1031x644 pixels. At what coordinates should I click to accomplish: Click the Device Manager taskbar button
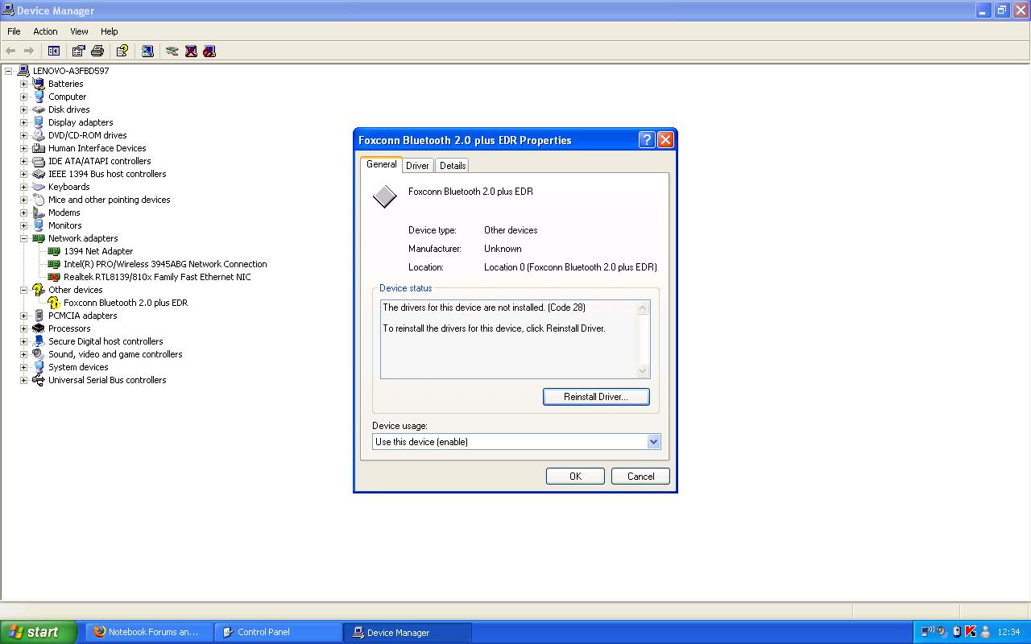click(408, 632)
